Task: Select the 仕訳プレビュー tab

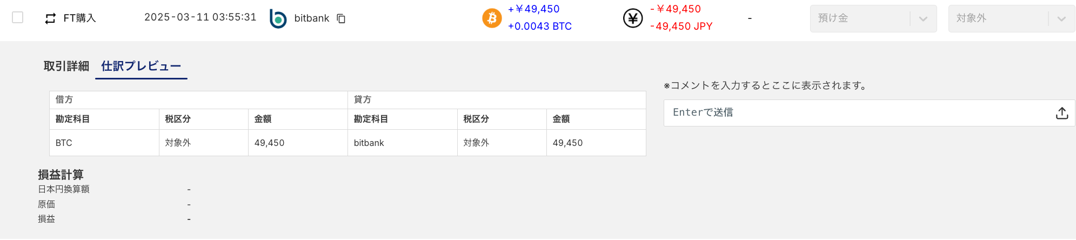Action: tap(141, 66)
